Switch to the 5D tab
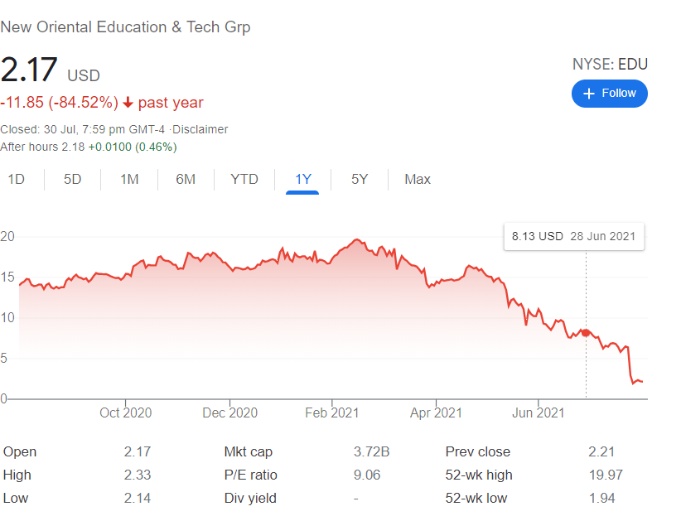The image size is (681, 521). [x=73, y=179]
